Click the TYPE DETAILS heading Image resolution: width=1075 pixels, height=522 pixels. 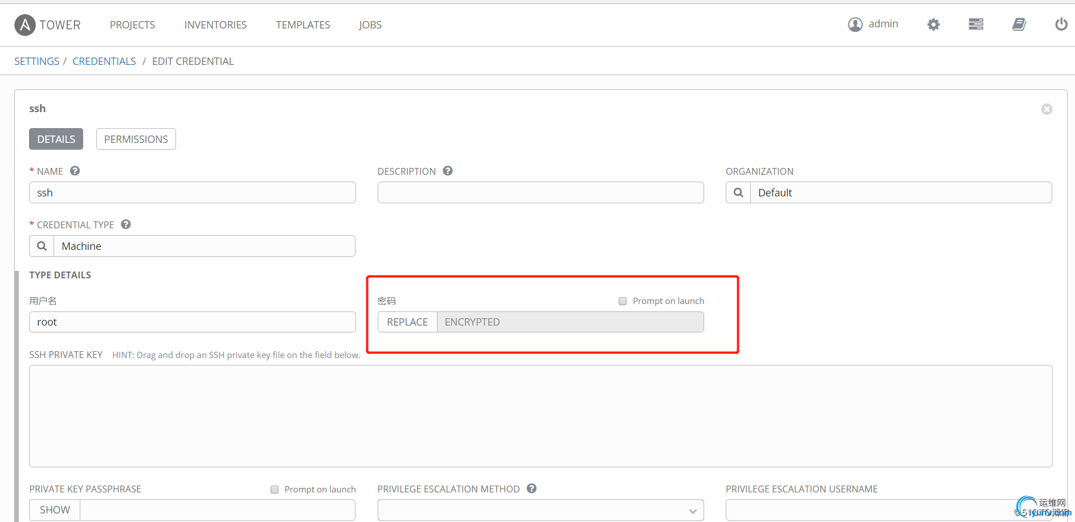pyautogui.click(x=60, y=275)
